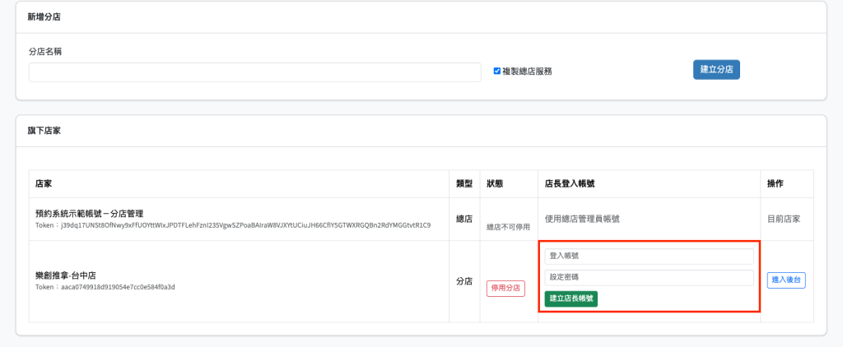The height and width of the screenshot is (347, 843).
Task: Click the 總店不可停用 status text
Action: (508, 227)
